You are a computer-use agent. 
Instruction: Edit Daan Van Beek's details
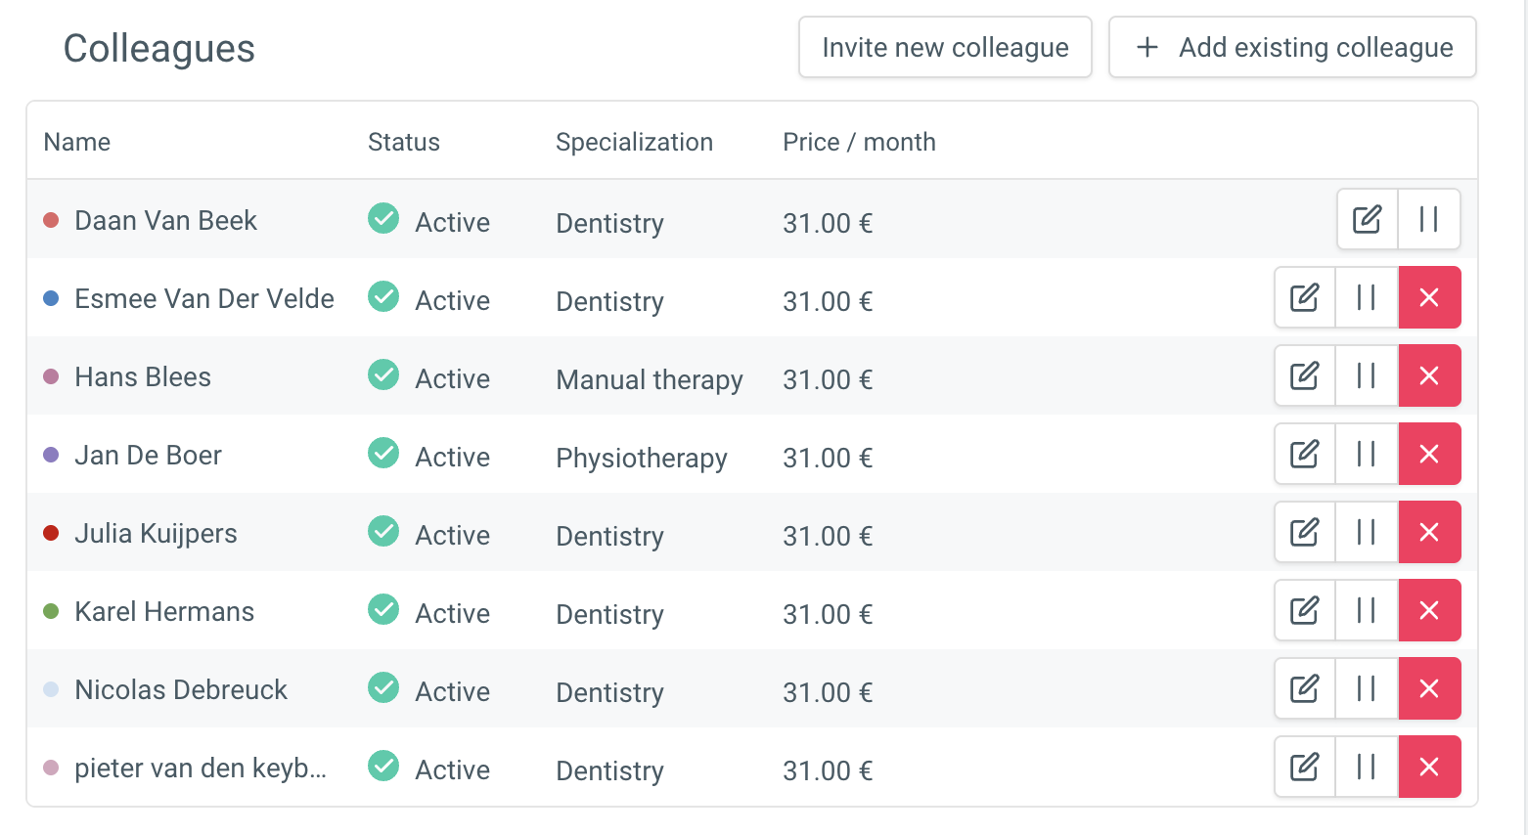click(1367, 219)
